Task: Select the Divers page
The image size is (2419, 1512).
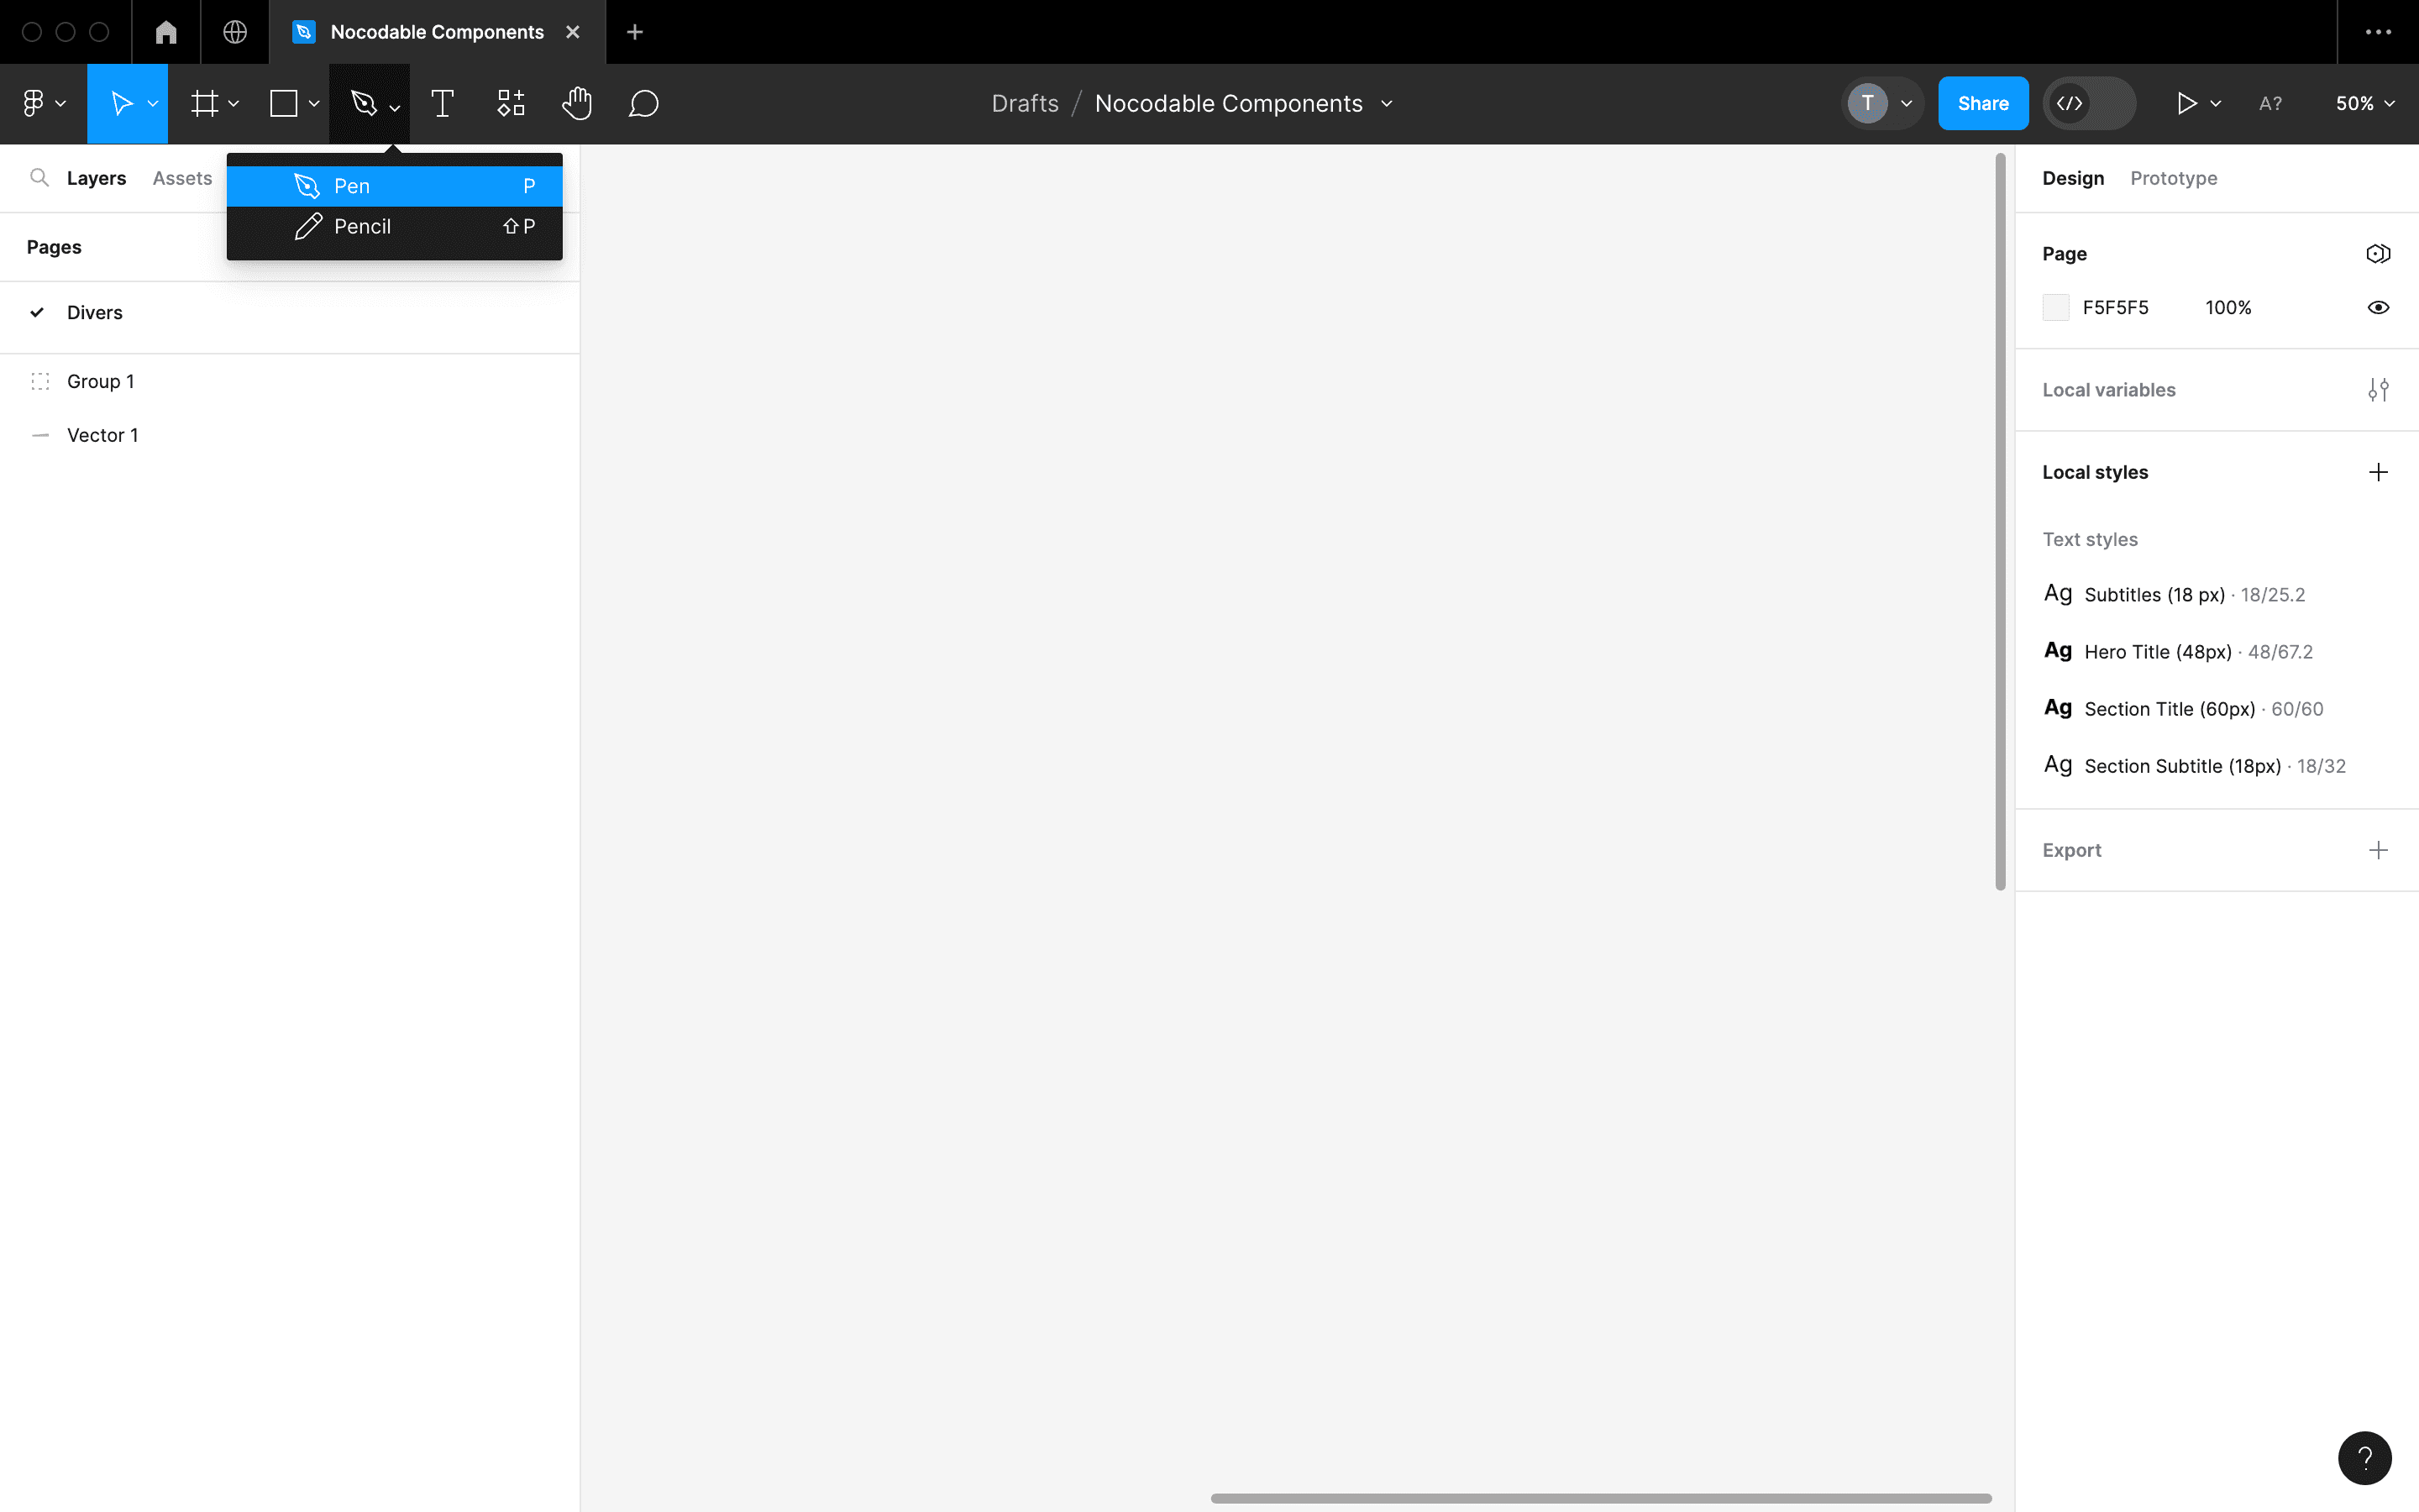Action: point(95,312)
